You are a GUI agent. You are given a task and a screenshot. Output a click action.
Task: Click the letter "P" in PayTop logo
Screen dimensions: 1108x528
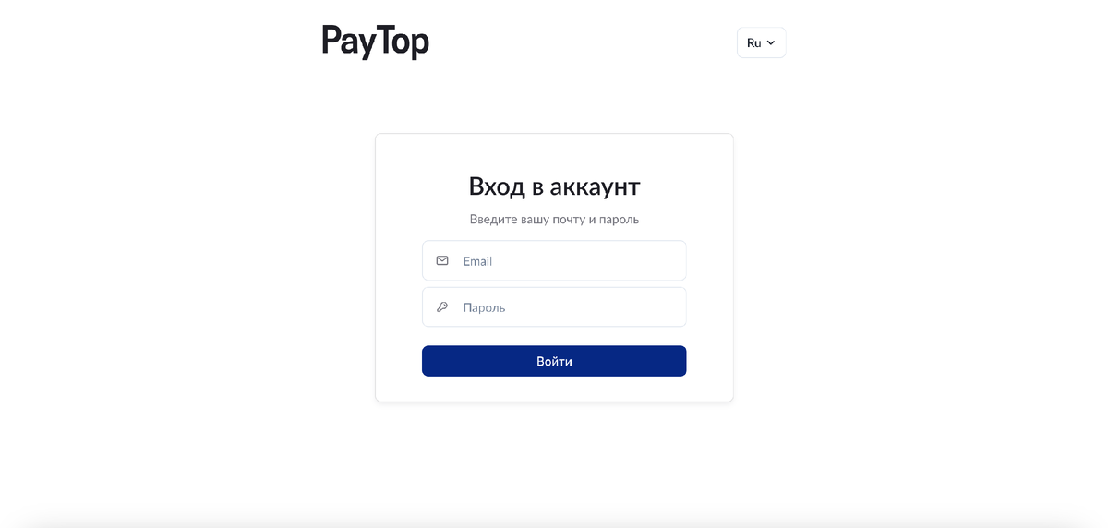331,40
